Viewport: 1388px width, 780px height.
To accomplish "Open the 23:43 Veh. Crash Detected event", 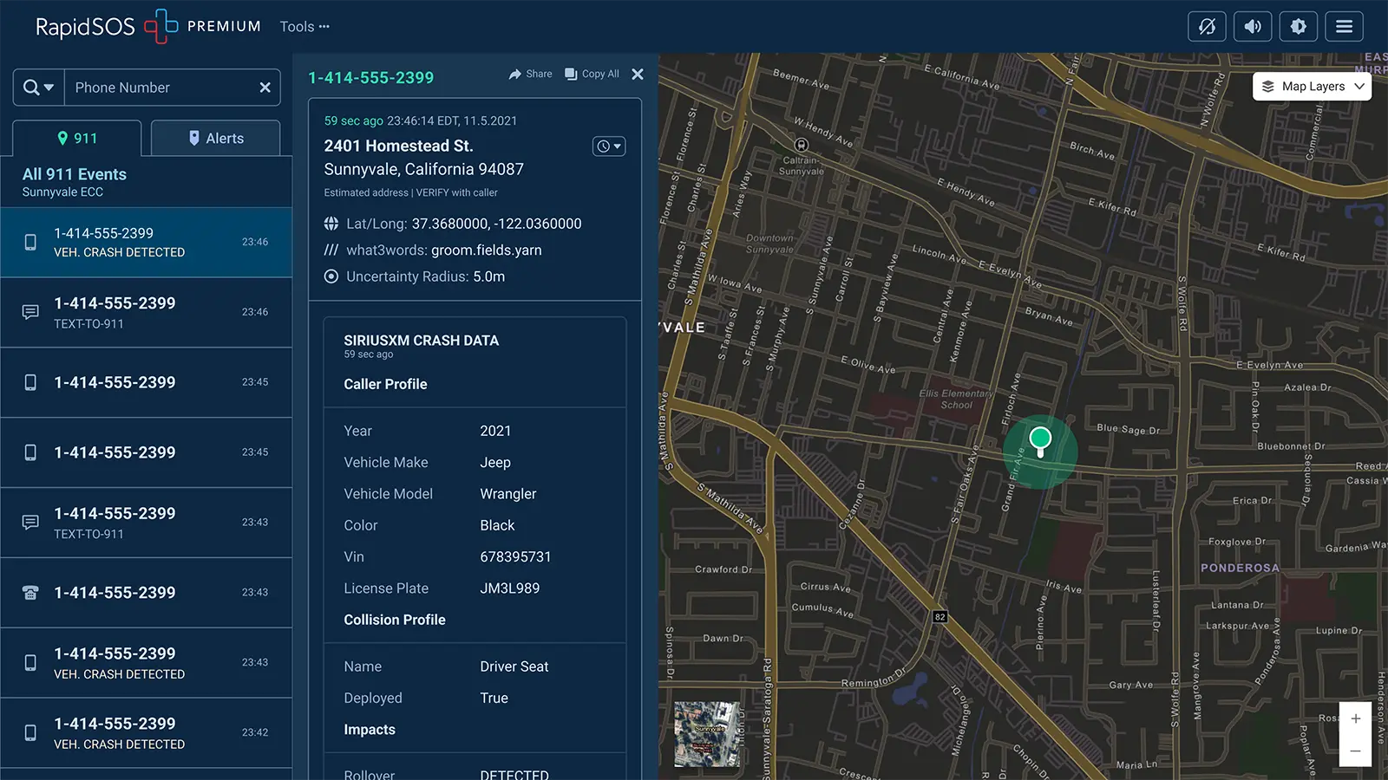I will click(x=146, y=663).
